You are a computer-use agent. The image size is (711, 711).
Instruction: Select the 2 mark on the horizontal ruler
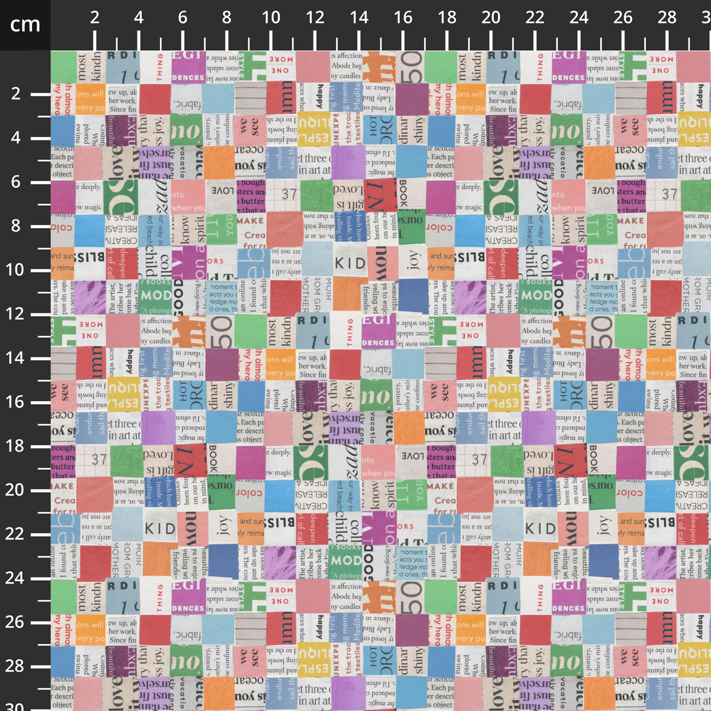[x=95, y=17]
